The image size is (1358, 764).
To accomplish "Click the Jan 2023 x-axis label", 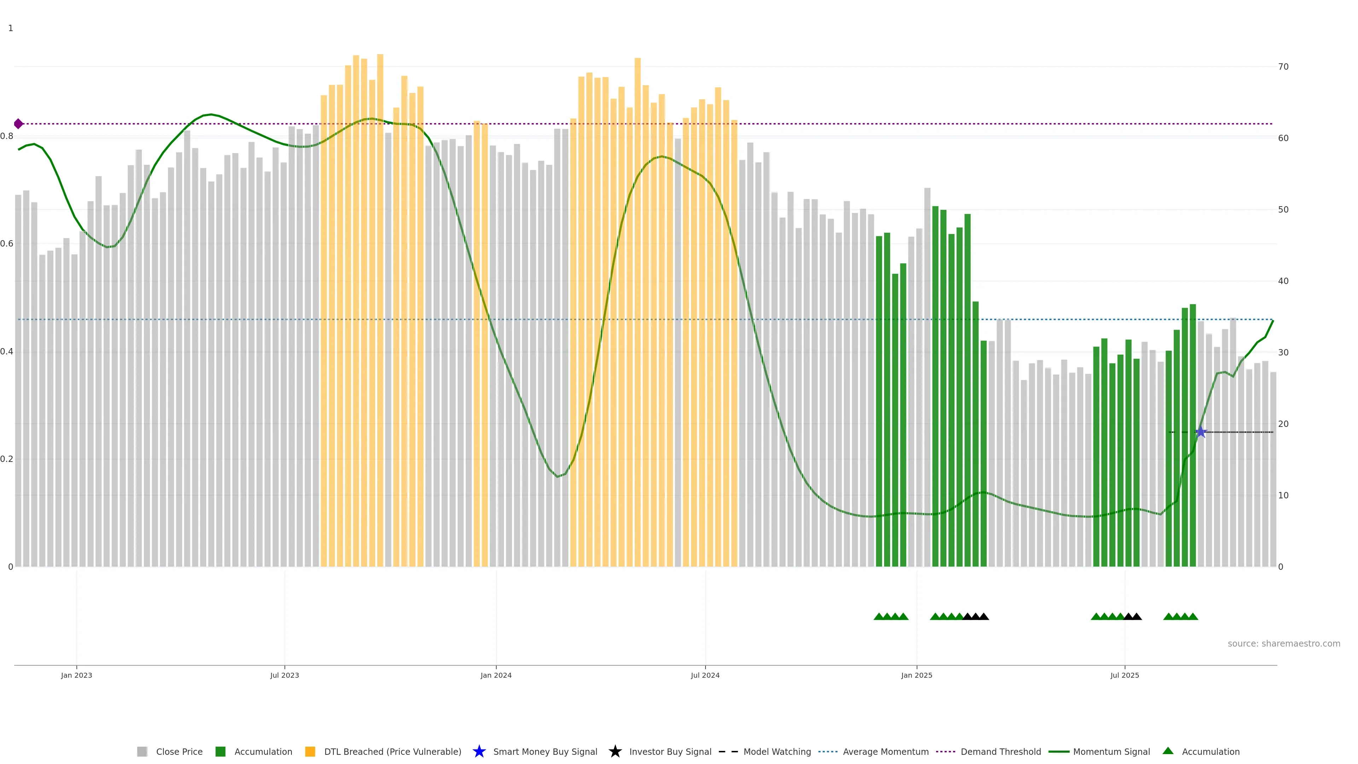I will tap(76, 675).
